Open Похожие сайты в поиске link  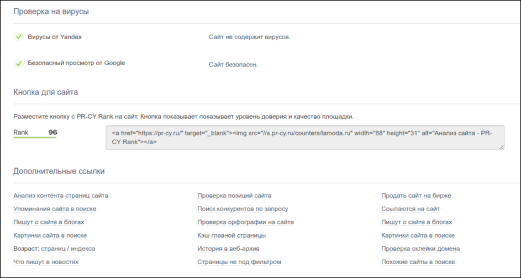pyautogui.click(x=418, y=262)
